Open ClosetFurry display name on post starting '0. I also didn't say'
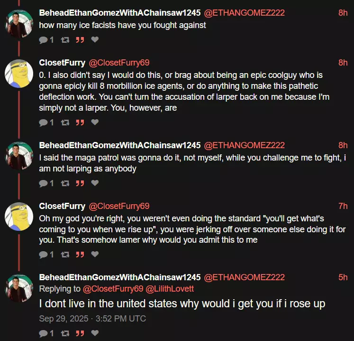Screen dimensions: 354x341 pos(62,63)
